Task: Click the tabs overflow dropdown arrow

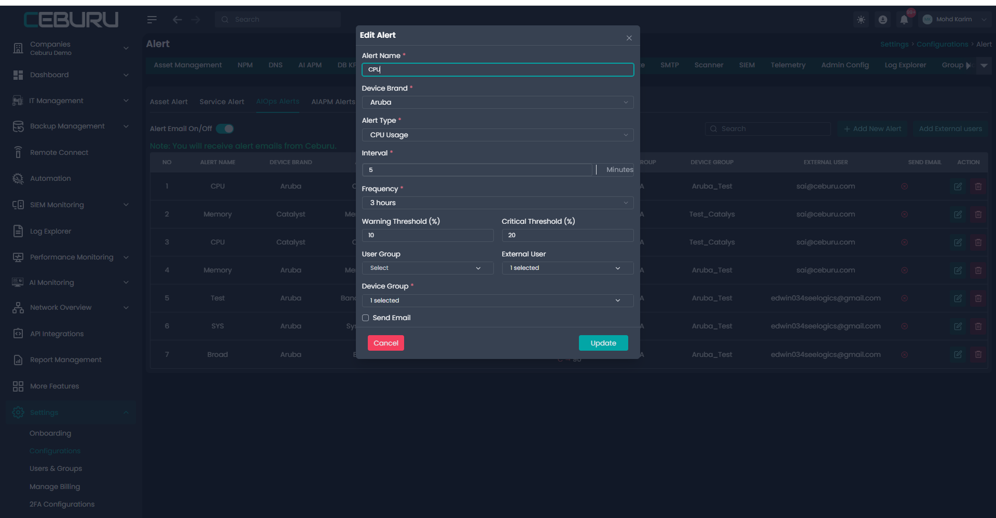Action: 984,66
